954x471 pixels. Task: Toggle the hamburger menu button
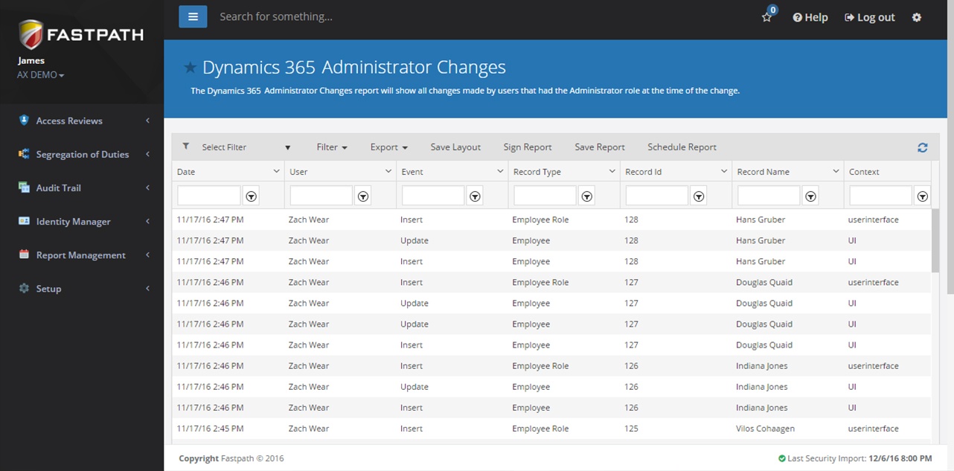tap(193, 16)
